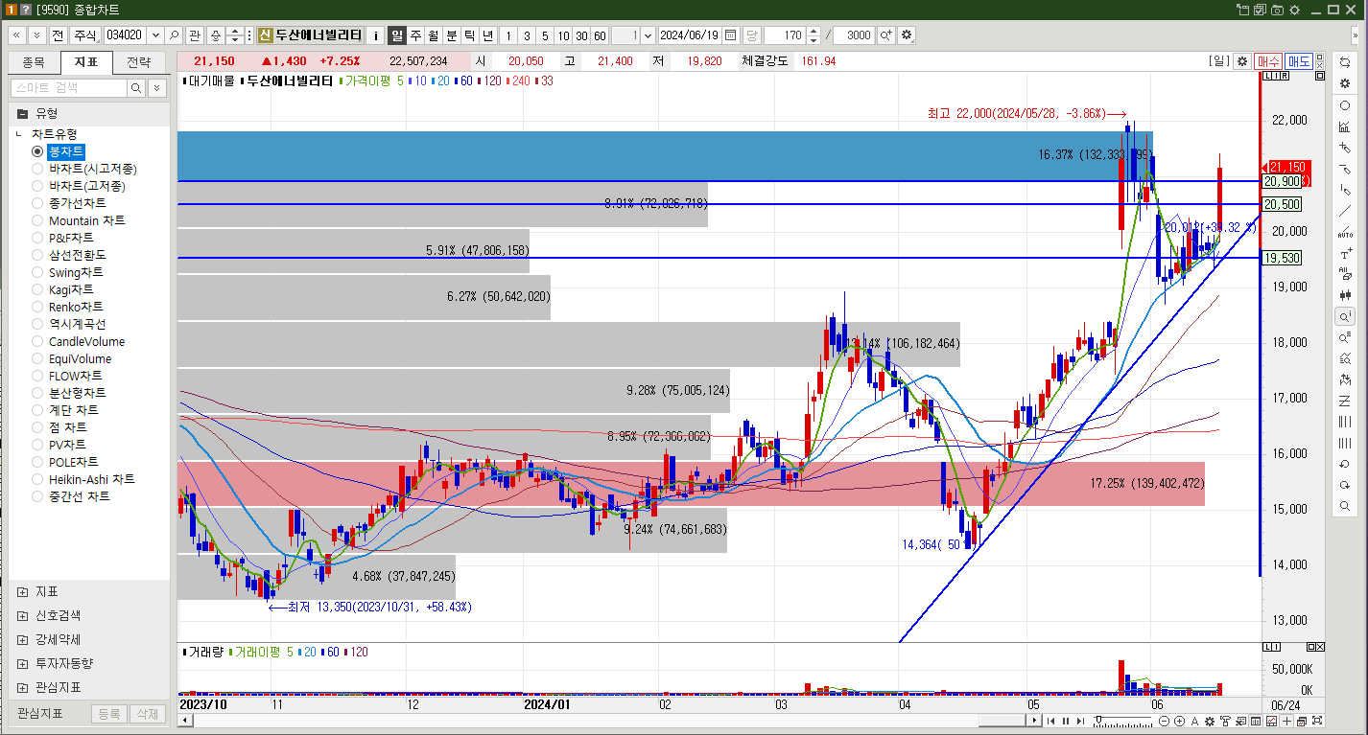Open the period multiplier dropdown showing 1
Screen dimensions: 1368x735
648,34
